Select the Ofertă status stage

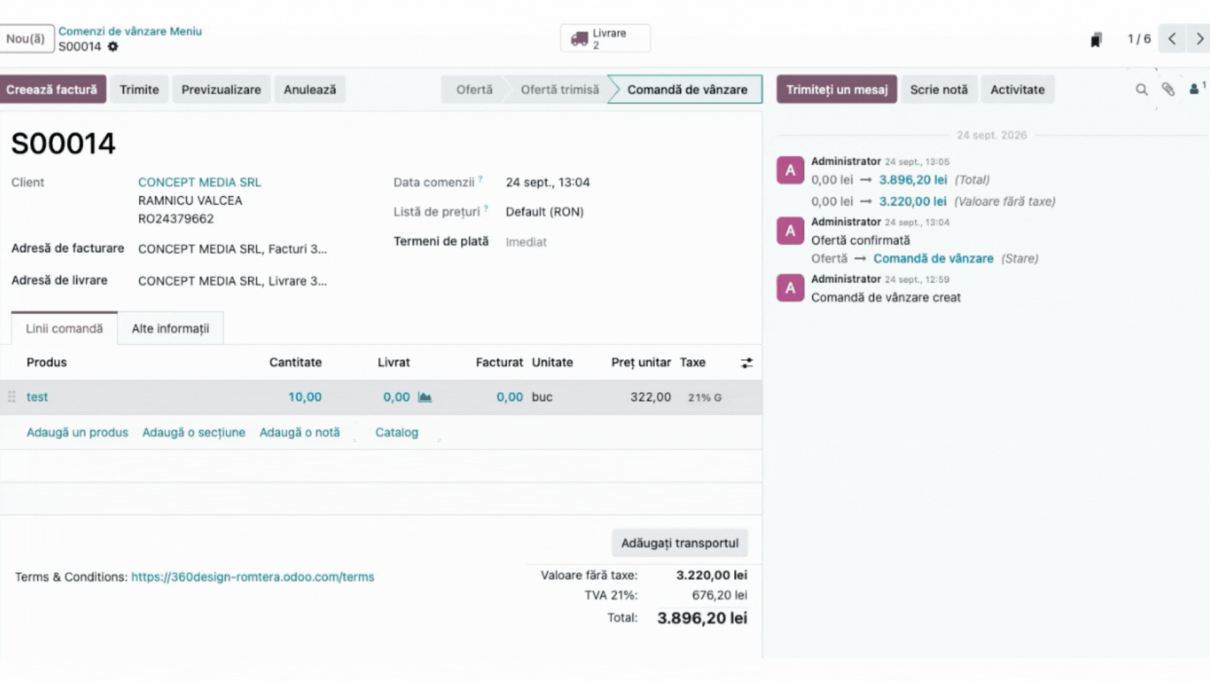click(x=474, y=90)
